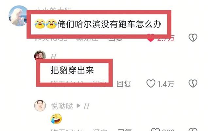Unlike the Harbin comment via red heart
Image resolution: width=208 pixels, height=131 pixels.
151,38
